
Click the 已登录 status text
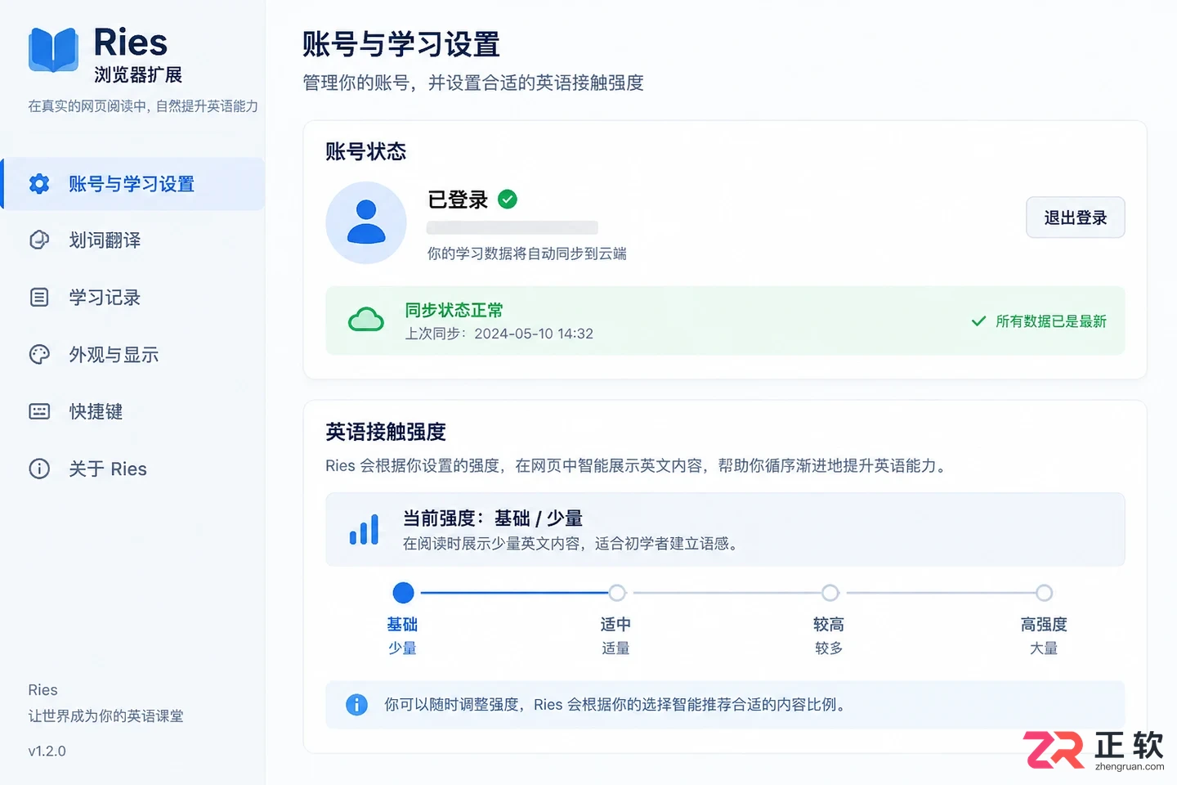coord(458,200)
